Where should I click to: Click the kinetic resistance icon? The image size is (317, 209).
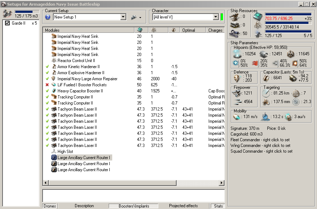275,63
